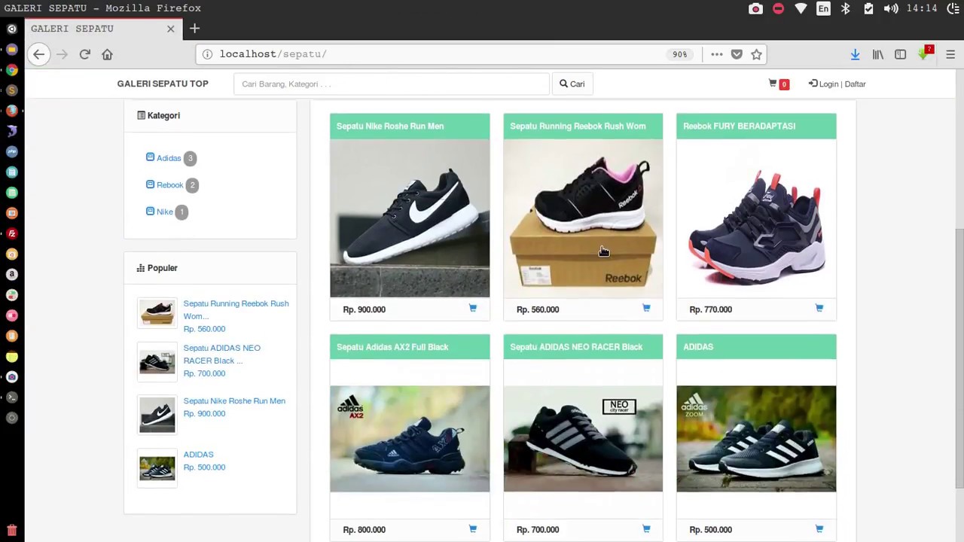The width and height of the screenshot is (964, 542).
Task: Open page actions three-dot menu
Action: tap(716, 54)
